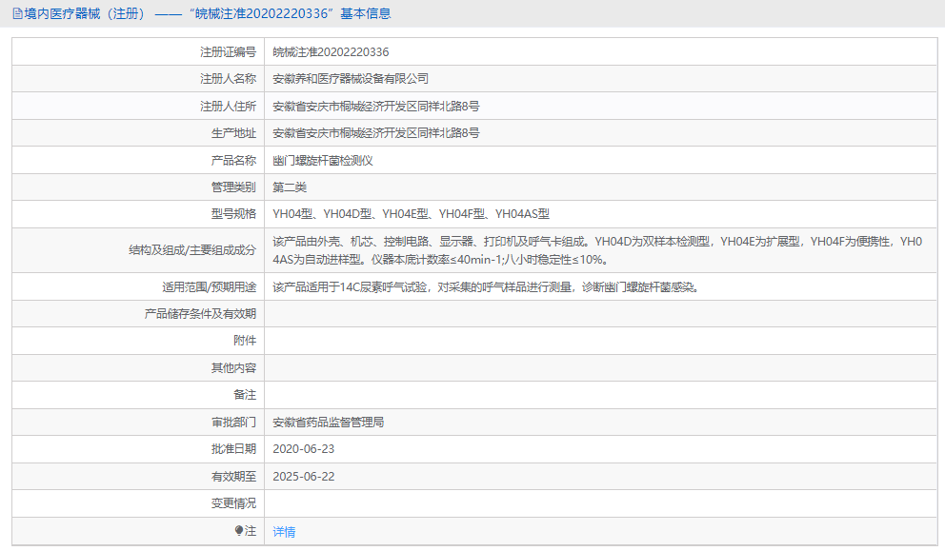The image size is (945, 551).
Task: Click the 注册证编号 label
Action: (228, 51)
